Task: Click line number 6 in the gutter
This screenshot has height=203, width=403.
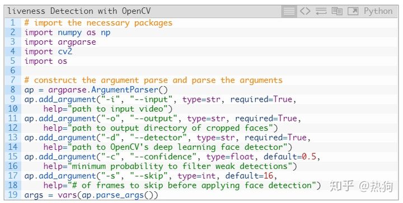Action: [13, 70]
